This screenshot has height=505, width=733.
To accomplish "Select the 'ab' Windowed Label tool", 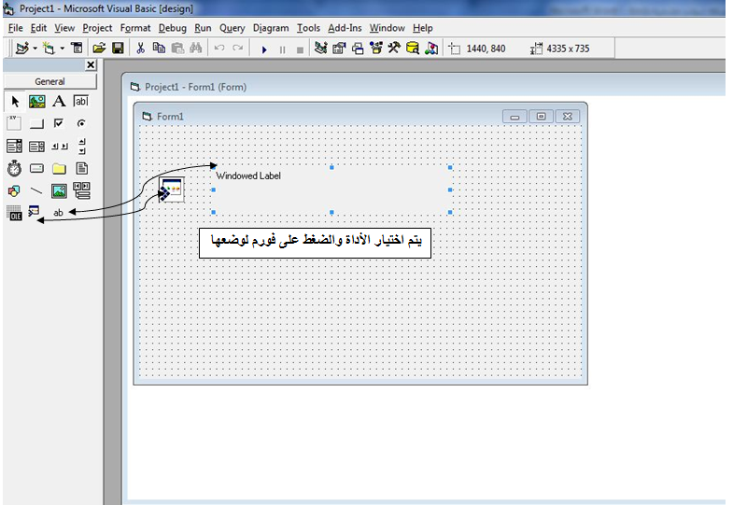I will point(58,213).
